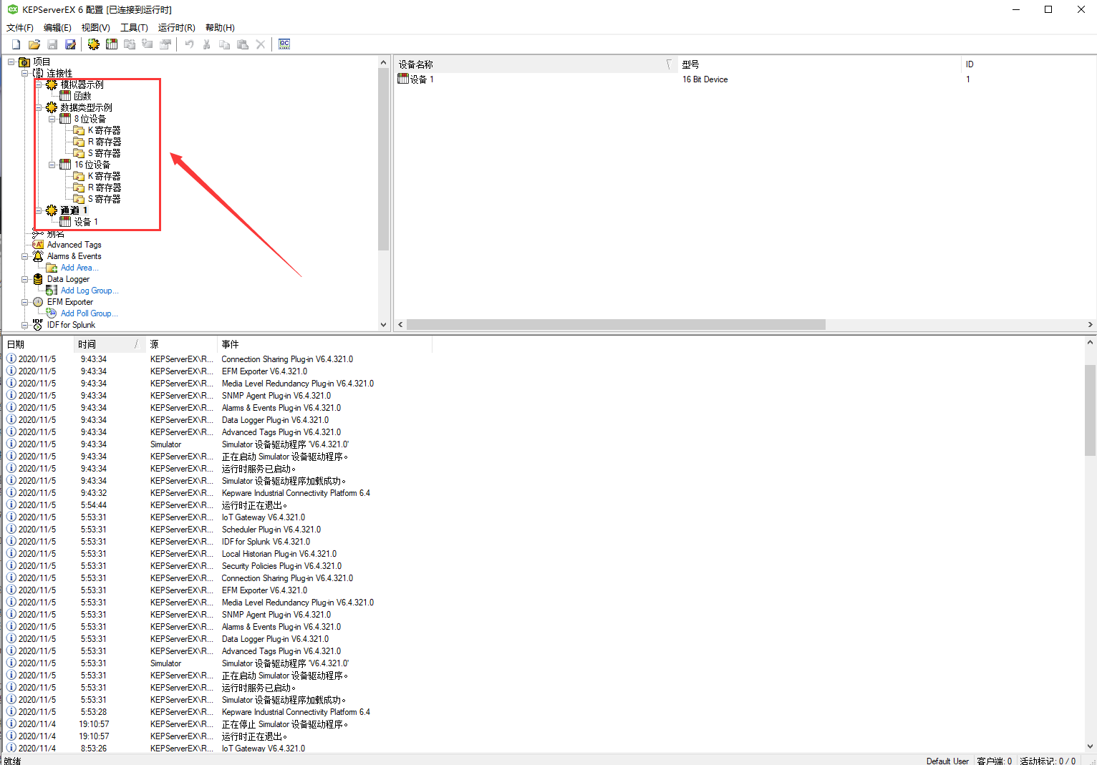The width and height of the screenshot is (1097, 765).
Task: Collapse the Alarms & Events node
Action: click(24, 256)
